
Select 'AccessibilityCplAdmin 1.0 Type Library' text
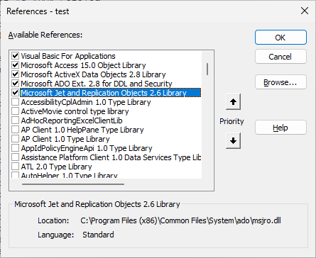pos(86,102)
